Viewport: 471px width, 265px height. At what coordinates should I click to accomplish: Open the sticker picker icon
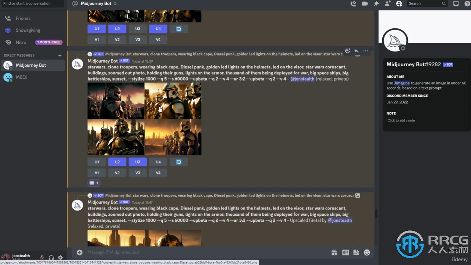356,252
